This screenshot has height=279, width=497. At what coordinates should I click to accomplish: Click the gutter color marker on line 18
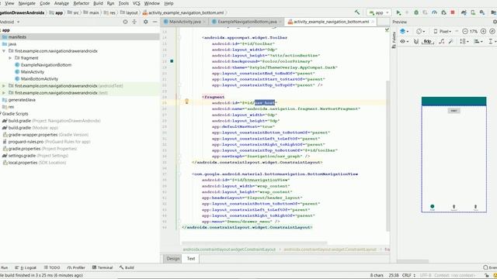tap(172, 61)
